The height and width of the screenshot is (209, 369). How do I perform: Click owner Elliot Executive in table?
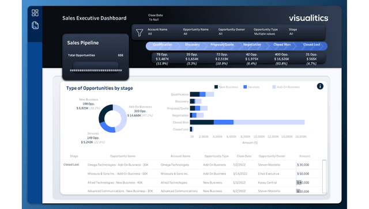[269, 174]
